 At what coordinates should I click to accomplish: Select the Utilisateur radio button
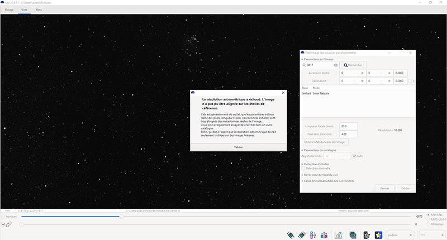click(x=429, y=224)
